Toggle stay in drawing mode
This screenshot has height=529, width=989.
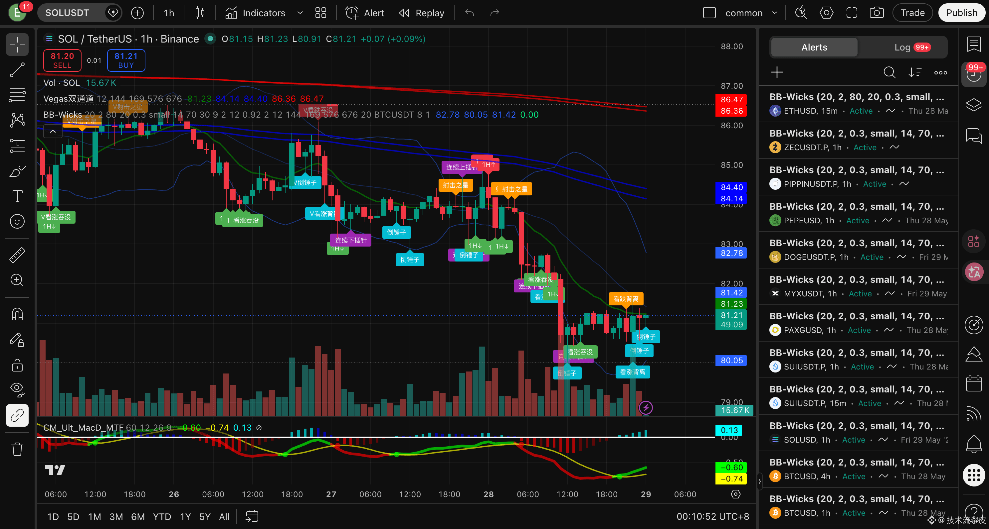(x=17, y=340)
